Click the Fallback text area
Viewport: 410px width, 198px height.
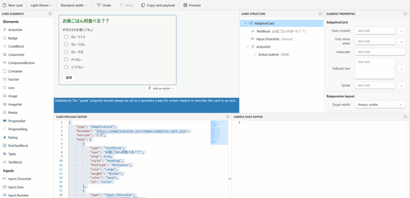pyautogui.click(x=375, y=69)
